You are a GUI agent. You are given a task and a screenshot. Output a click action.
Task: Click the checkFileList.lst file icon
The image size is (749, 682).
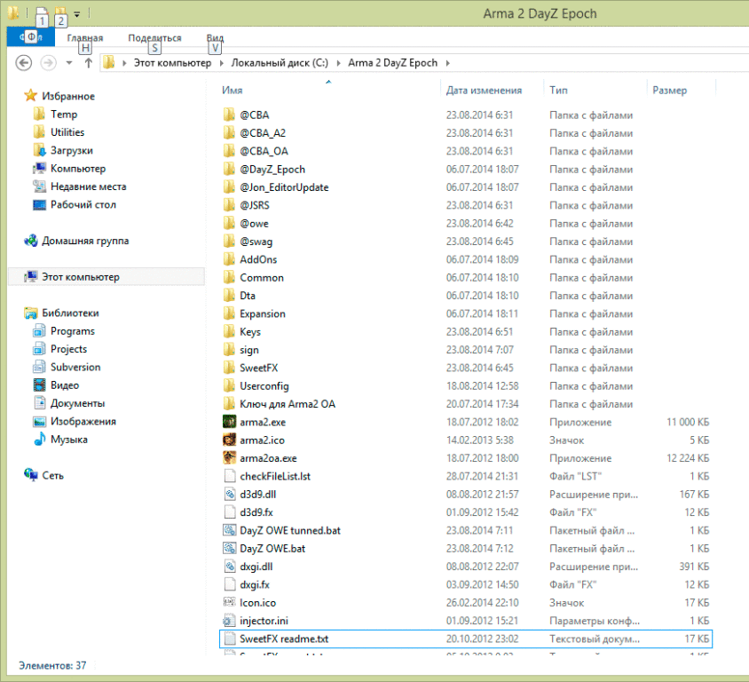coord(229,477)
